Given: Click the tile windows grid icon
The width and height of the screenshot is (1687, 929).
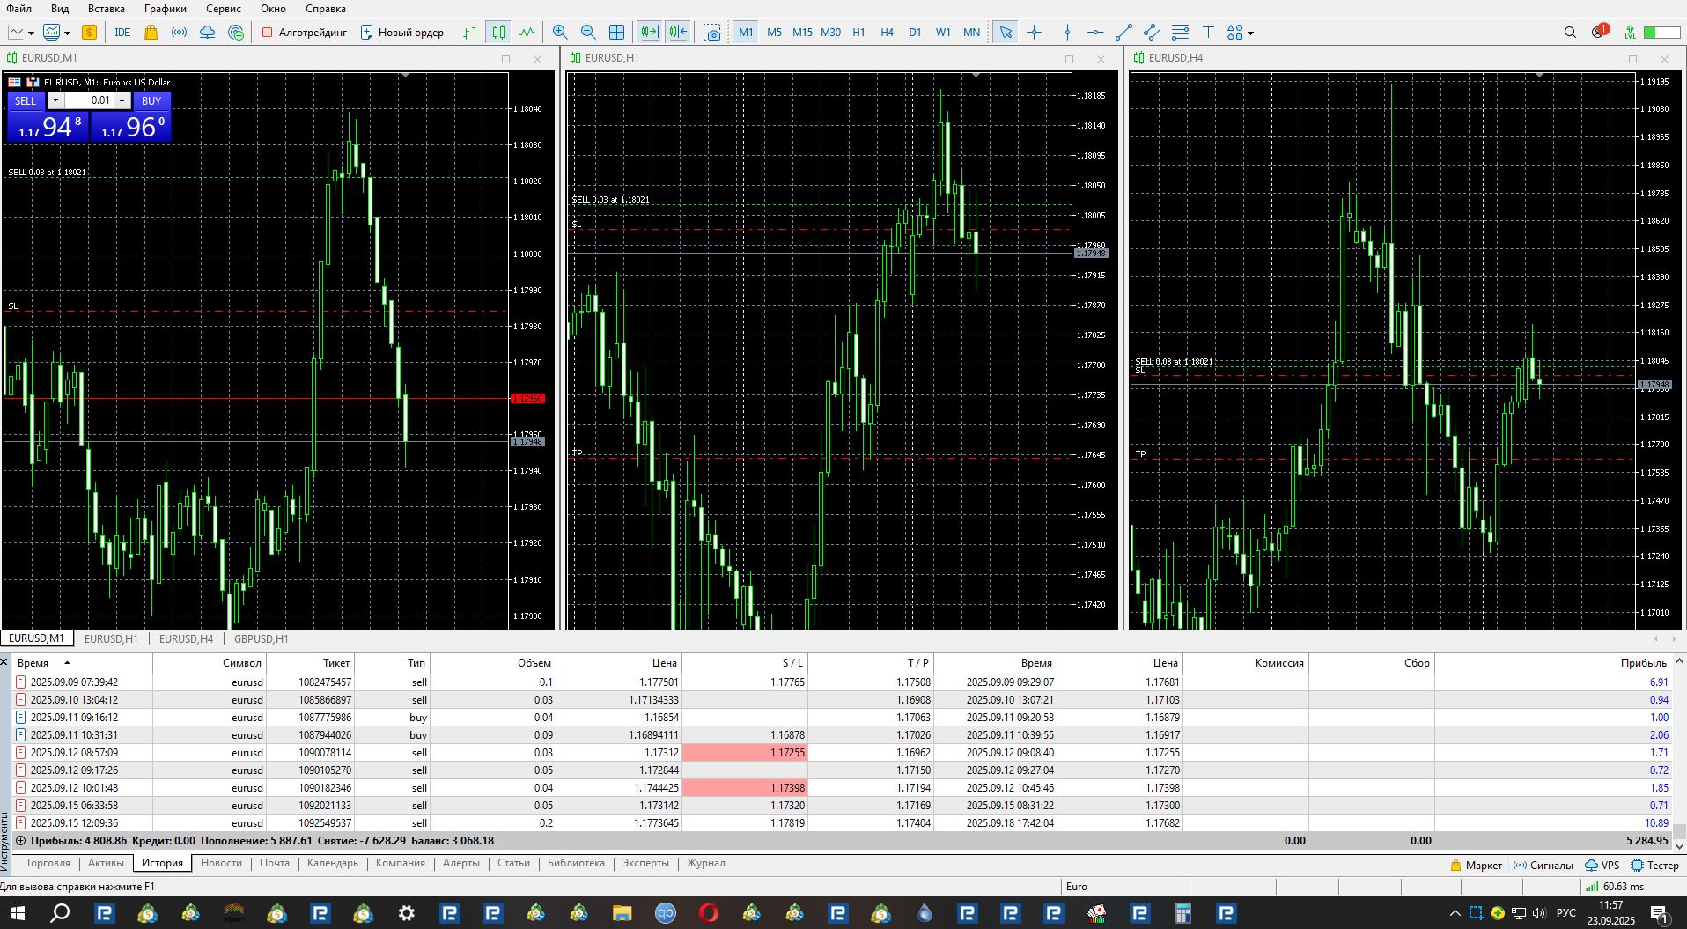Looking at the screenshot, I should [x=617, y=33].
